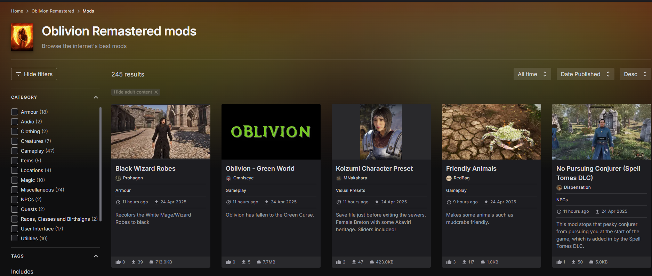
Task: Go to Home in the breadcrumb
Action: (17, 11)
